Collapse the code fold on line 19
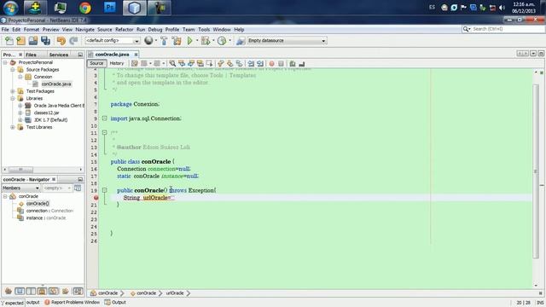Screen dimensions: 546x307 tap(104, 190)
